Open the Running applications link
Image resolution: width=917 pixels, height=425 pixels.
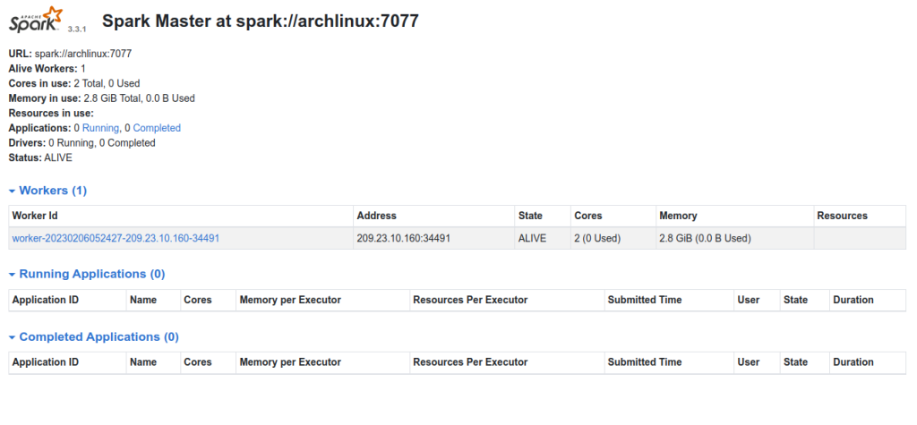click(x=100, y=128)
